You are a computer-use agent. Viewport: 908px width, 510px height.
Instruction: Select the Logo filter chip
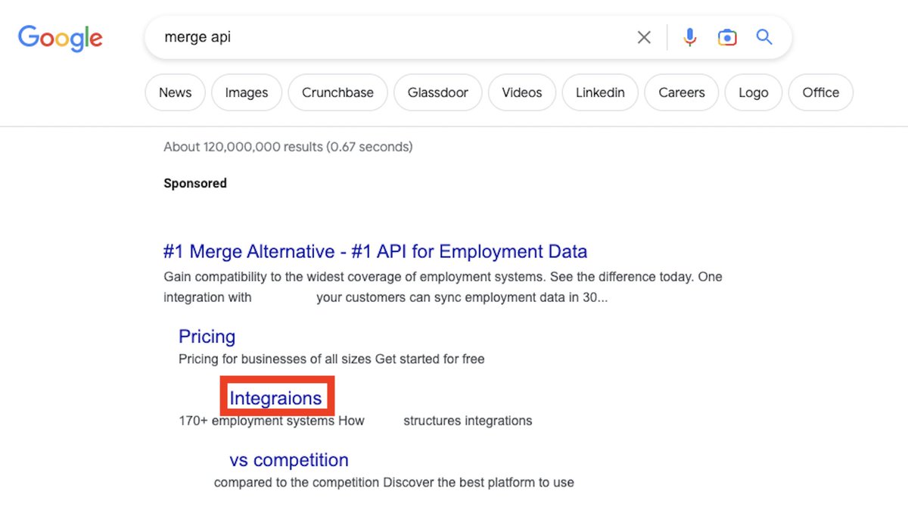[754, 93]
